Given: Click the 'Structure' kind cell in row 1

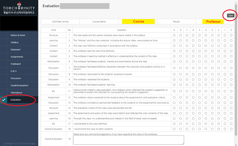Looking at the screenshot, I should 53,35.
